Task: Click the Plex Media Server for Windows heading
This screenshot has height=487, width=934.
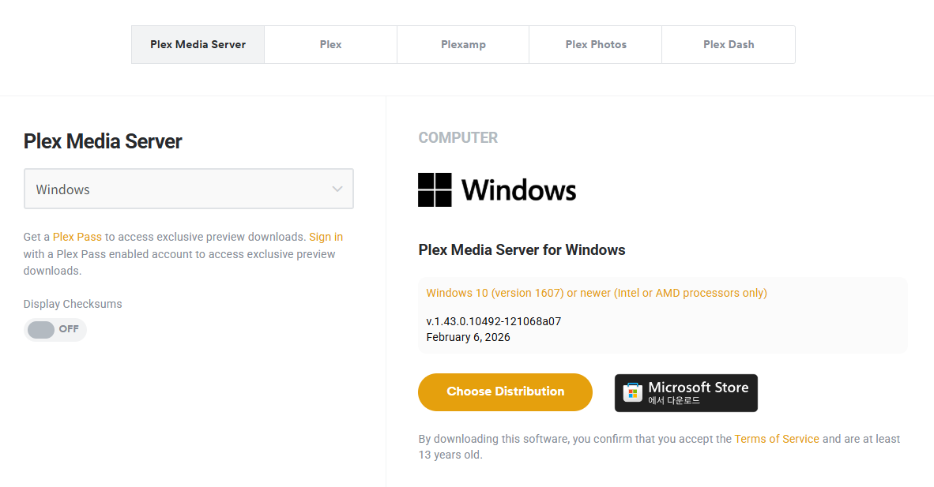Action: pos(522,250)
